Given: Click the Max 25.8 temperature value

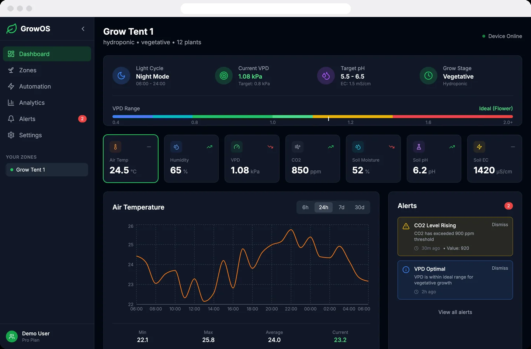Looking at the screenshot, I should 208,340.
